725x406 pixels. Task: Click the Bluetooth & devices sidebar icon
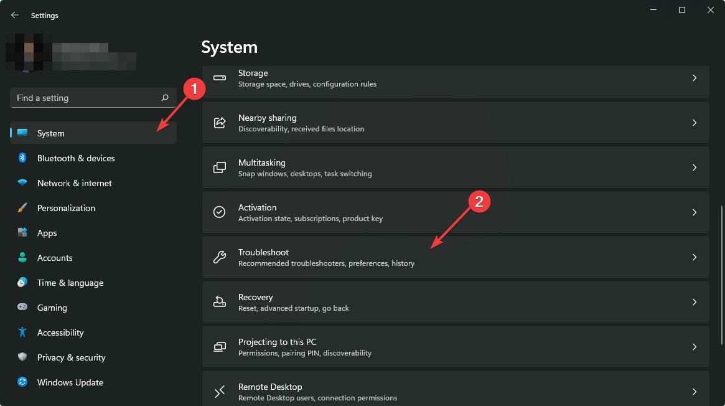pos(22,158)
